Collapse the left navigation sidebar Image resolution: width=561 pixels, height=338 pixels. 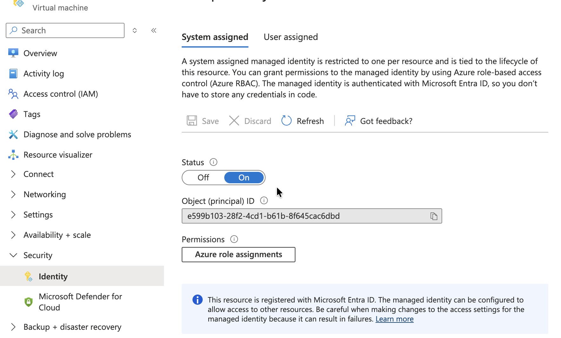coord(154,30)
